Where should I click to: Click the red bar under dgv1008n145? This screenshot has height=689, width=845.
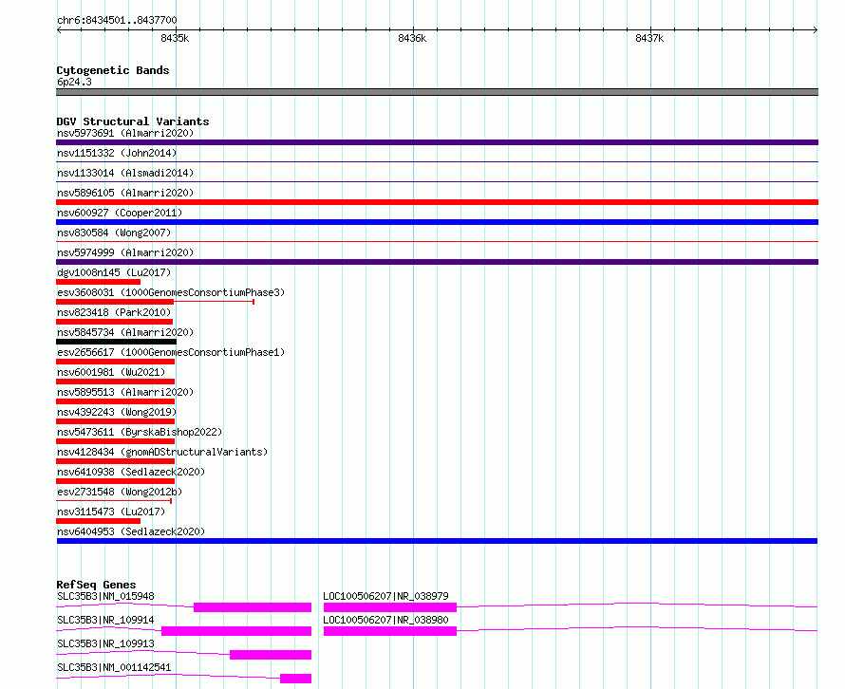[98, 282]
